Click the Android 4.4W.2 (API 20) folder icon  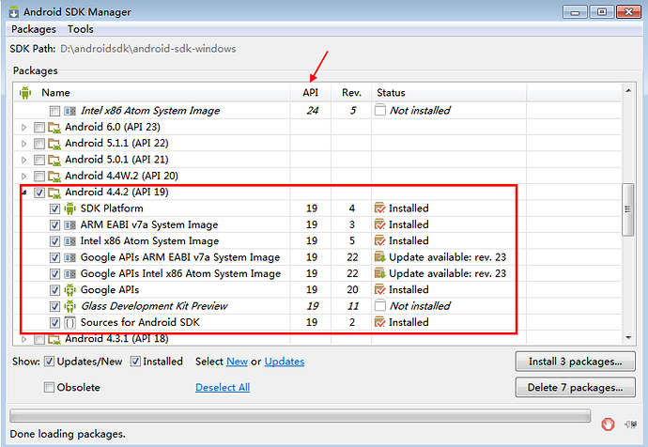point(54,176)
